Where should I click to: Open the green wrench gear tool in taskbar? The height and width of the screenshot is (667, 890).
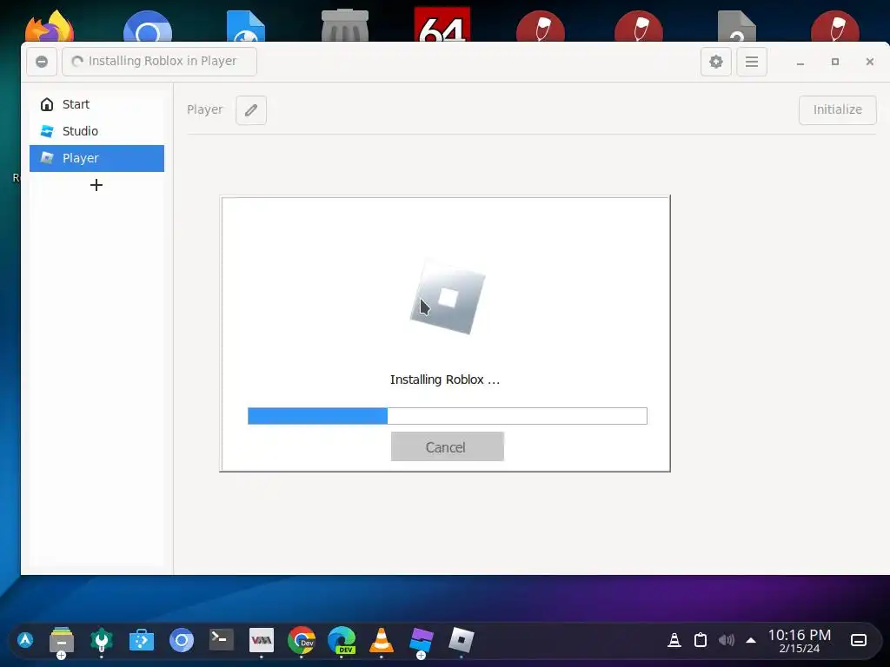[x=102, y=641]
